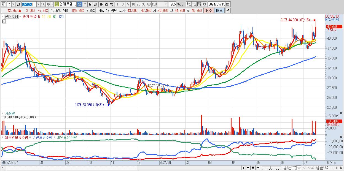Switch to second 초 chart period
Viewport: 344px width, 171px height.
[x=106, y=4]
